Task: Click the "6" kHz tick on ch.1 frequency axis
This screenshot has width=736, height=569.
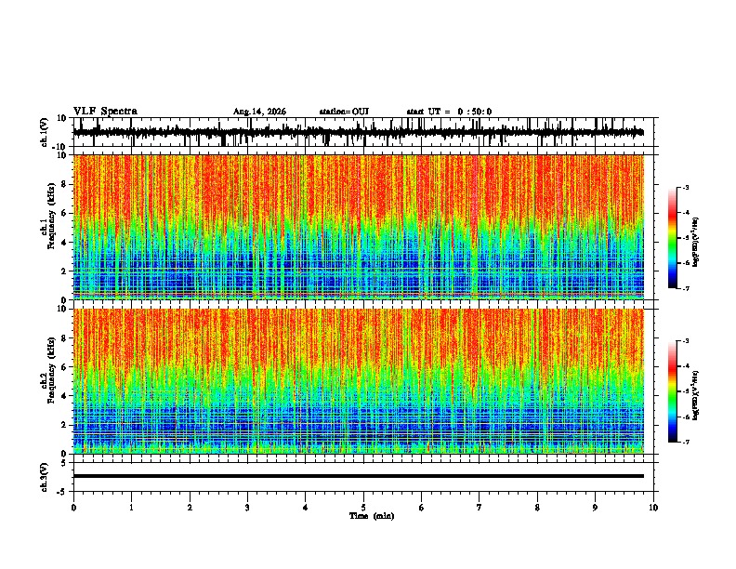Action: pyautogui.click(x=65, y=213)
